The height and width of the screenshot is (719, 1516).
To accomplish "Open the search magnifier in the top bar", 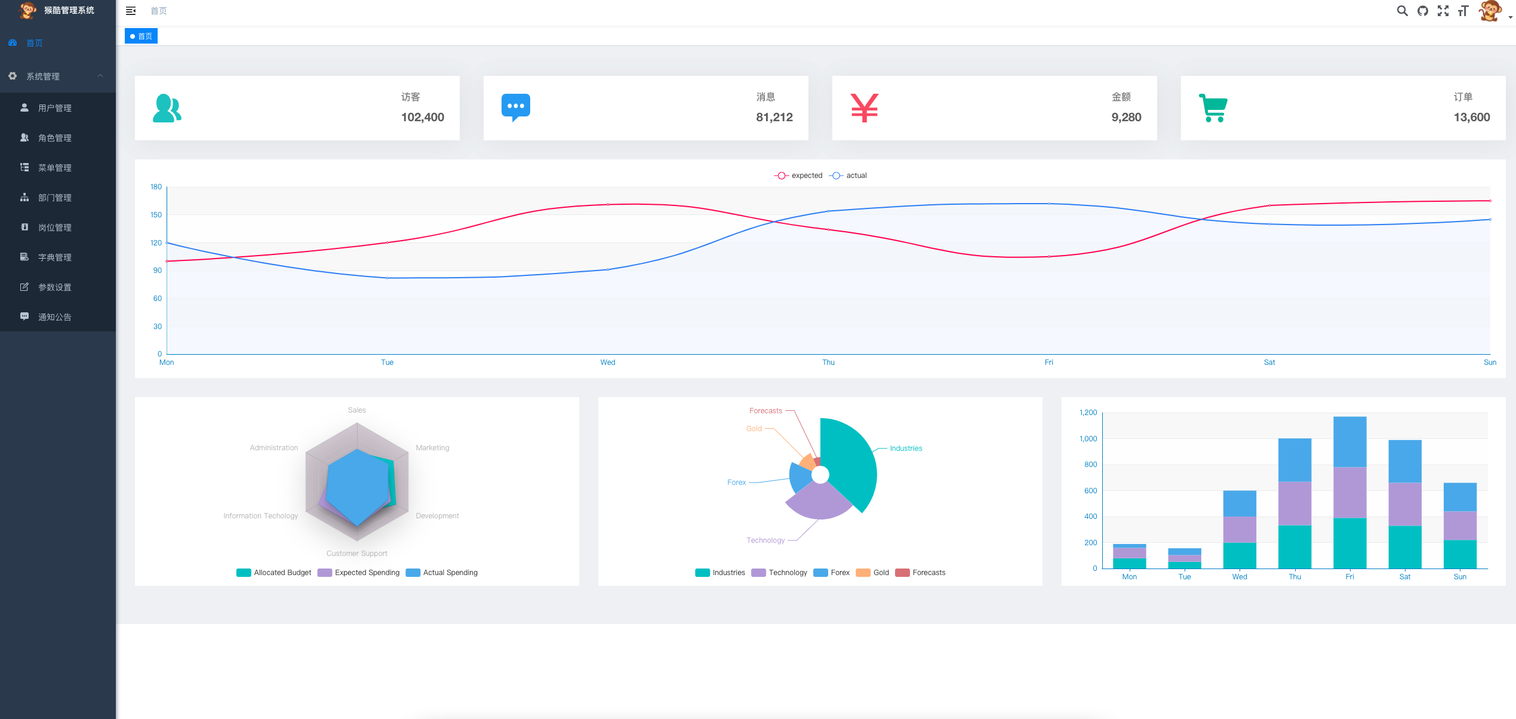I will pyautogui.click(x=1403, y=11).
